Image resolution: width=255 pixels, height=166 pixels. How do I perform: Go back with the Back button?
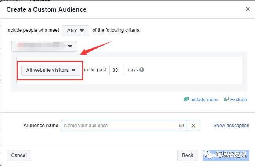187,155
